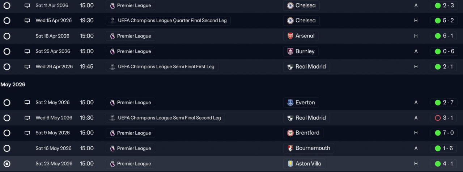Viewport: 463px width, 172px height.
Task: Open the 6 - 1 result against Arsenal
Action: (444, 36)
